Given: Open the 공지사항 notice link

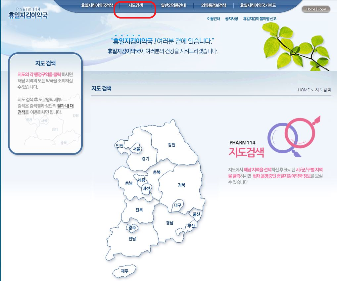Looking at the screenshot, I should 232,19.
